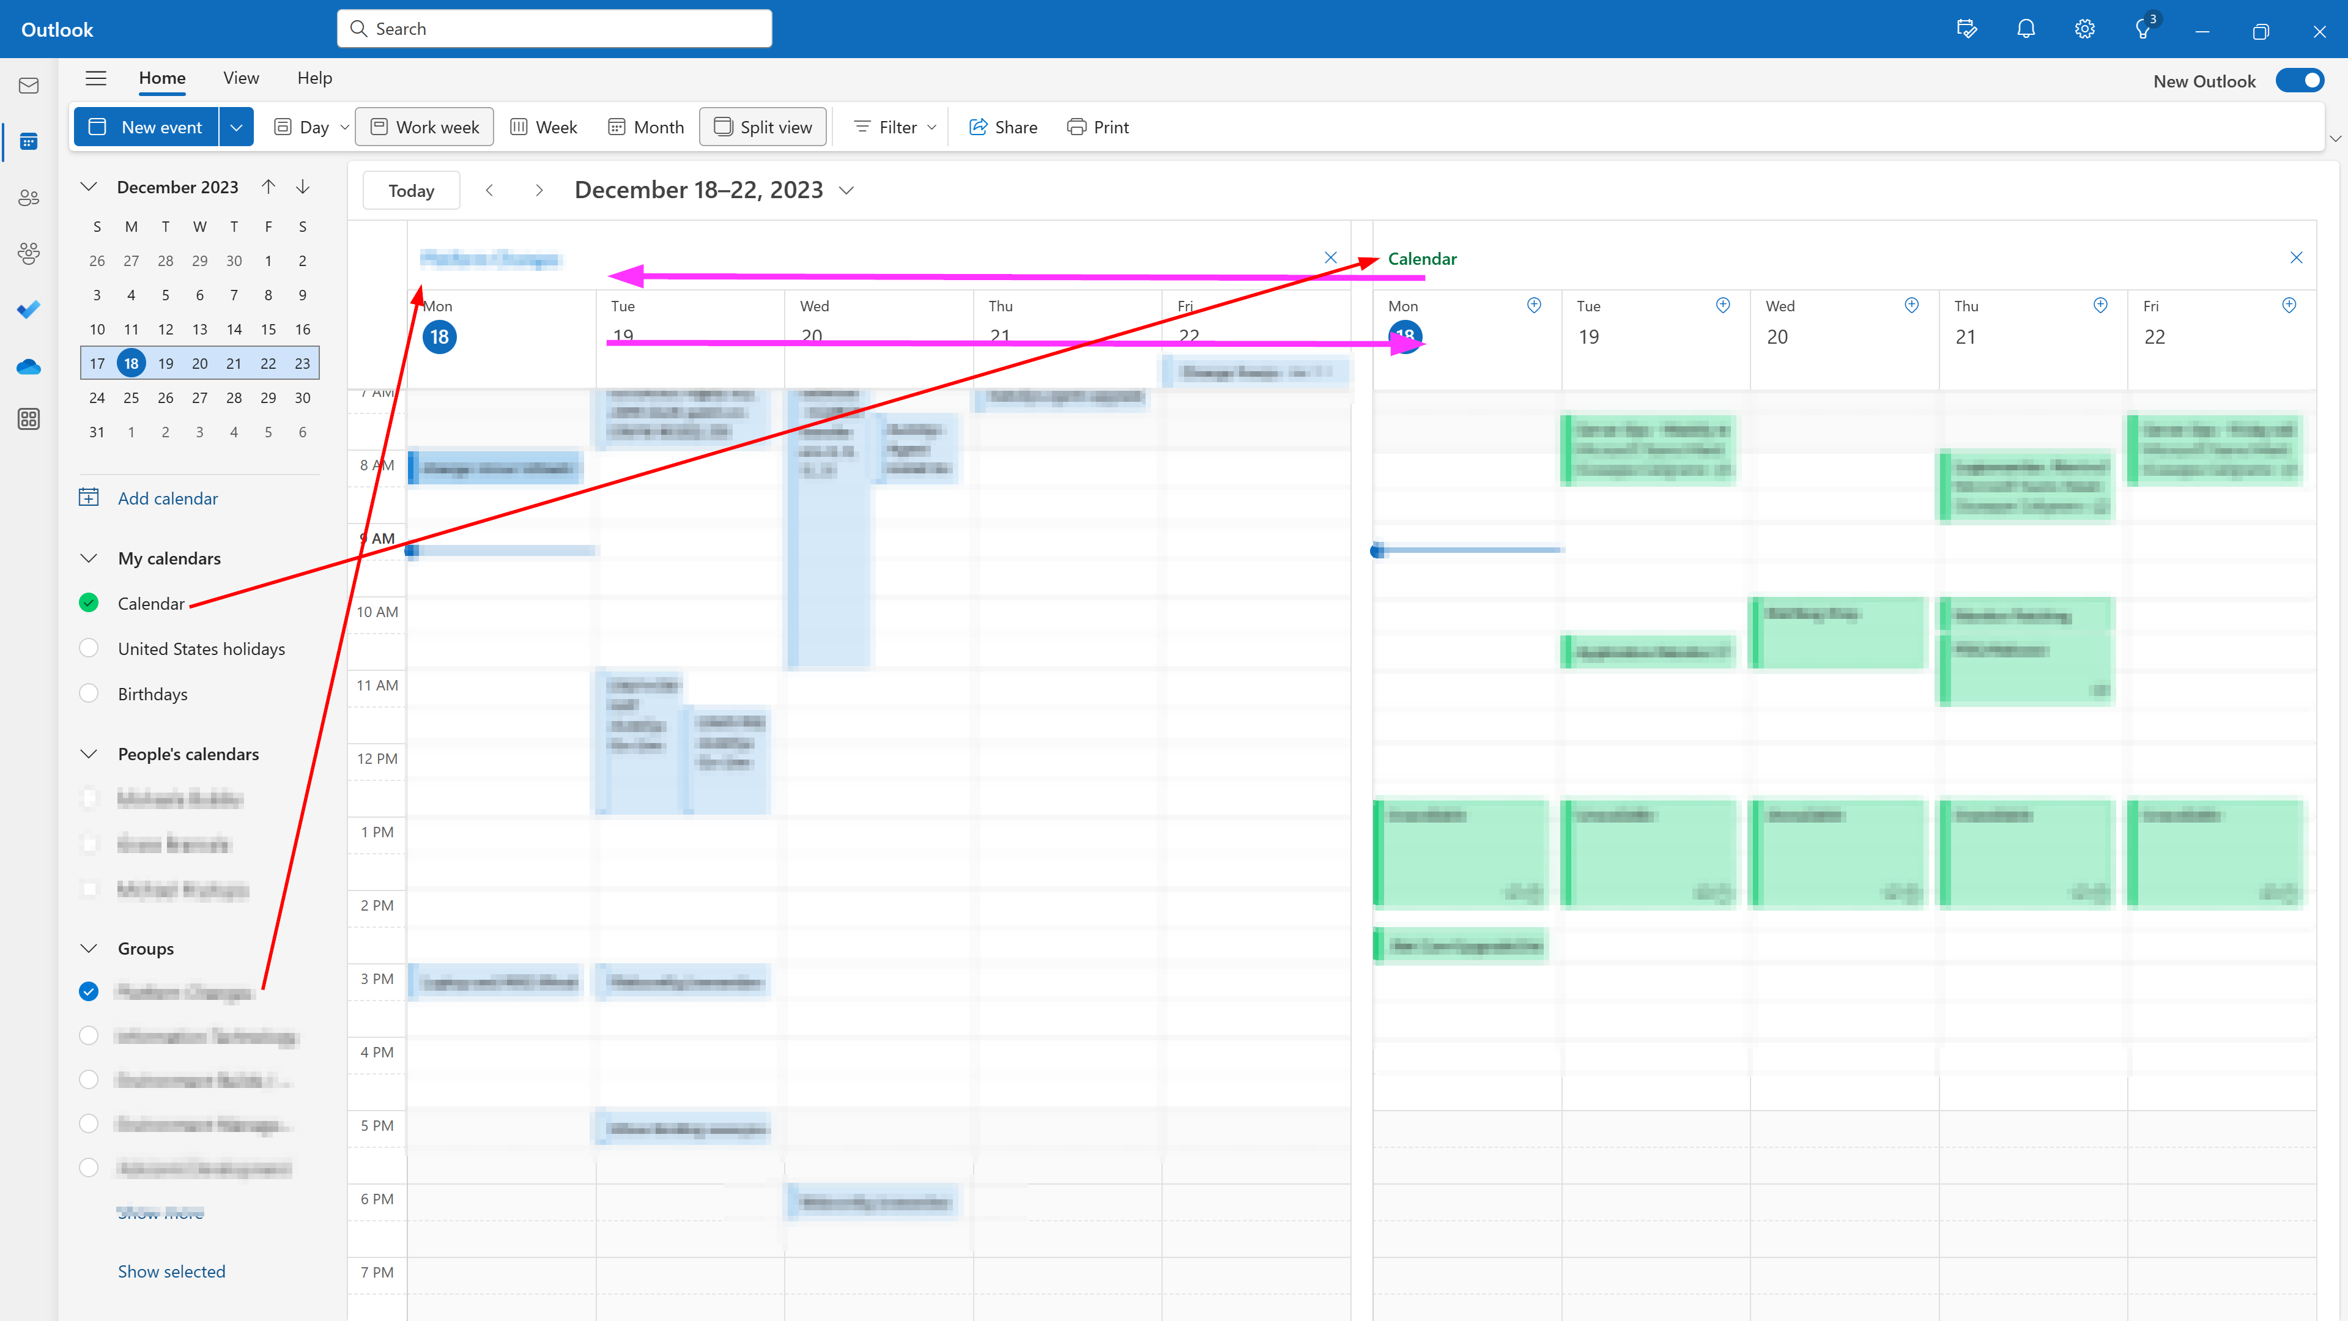
Task: Toggle the New Outlook switch
Action: pos(2300,80)
